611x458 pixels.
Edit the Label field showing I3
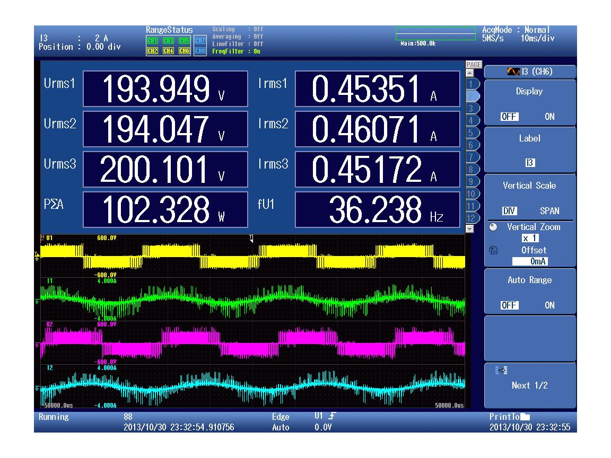click(529, 164)
